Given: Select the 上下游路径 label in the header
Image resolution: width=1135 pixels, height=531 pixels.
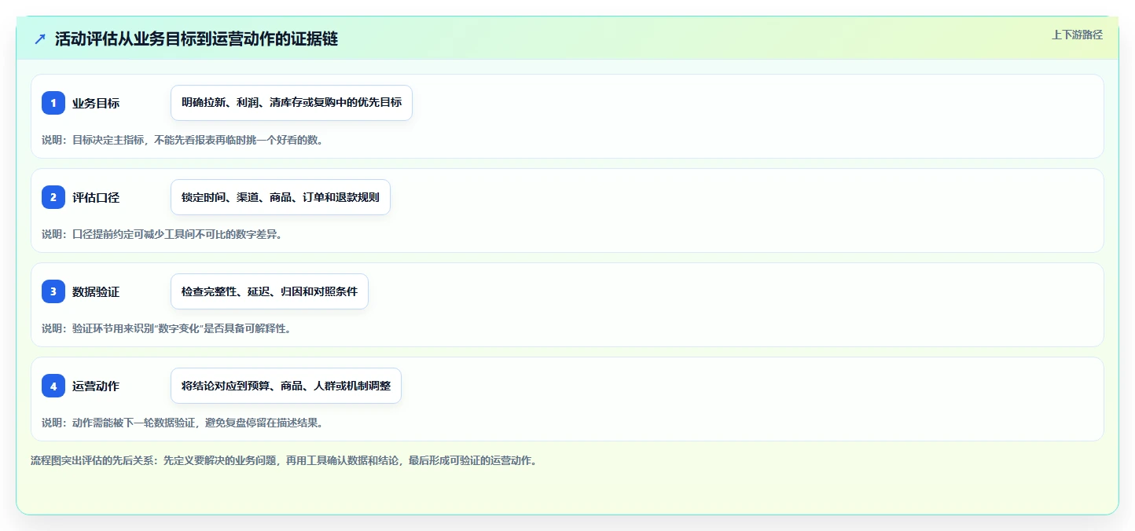Looking at the screenshot, I should pyautogui.click(x=1077, y=35).
